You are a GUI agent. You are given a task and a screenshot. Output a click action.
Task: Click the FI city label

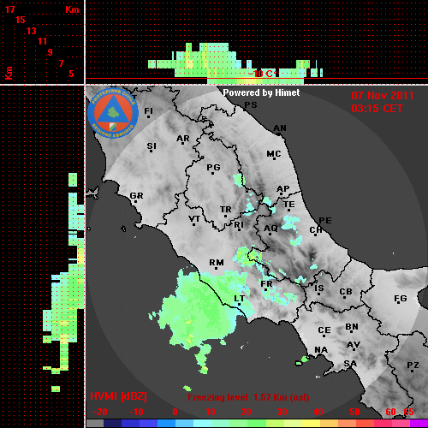click(149, 110)
